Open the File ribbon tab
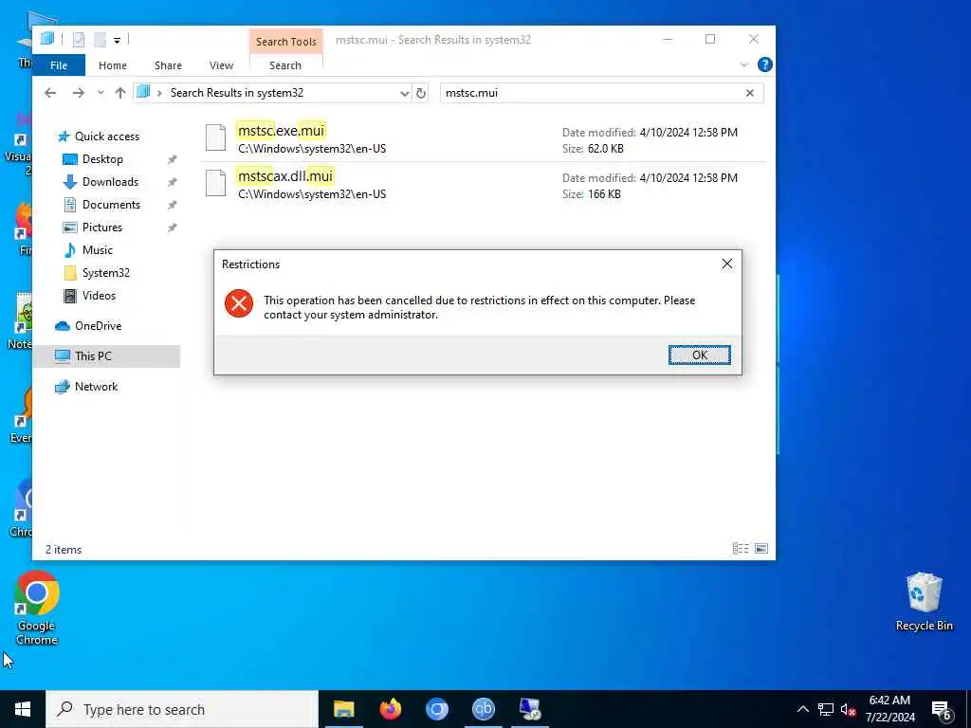 click(x=59, y=65)
